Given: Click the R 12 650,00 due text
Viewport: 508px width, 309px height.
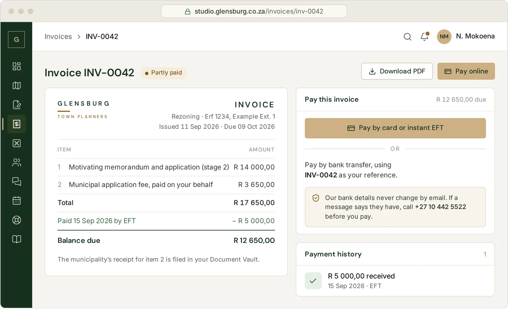Looking at the screenshot, I should pos(461,99).
